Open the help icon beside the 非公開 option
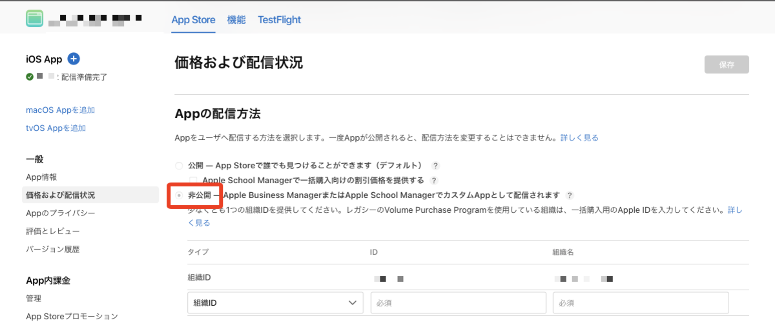This screenshot has width=775, height=336. [570, 195]
